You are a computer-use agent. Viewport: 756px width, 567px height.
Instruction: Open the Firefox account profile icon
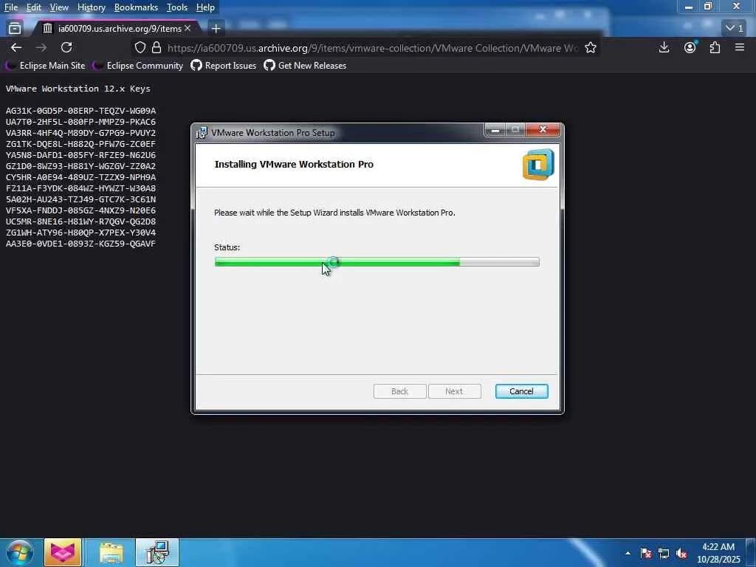click(690, 47)
